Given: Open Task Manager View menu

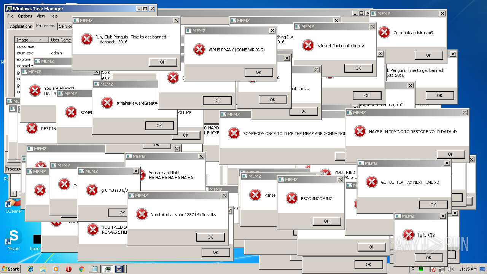Looking at the screenshot, I should [x=41, y=16].
